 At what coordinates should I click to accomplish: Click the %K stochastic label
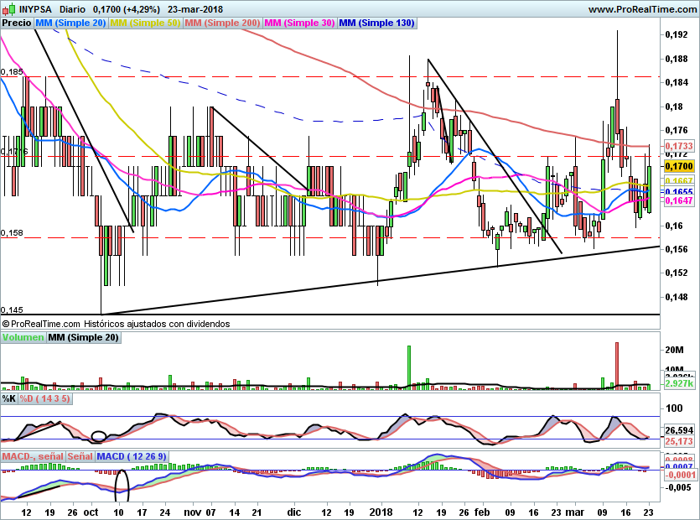(x=9, y=398)
